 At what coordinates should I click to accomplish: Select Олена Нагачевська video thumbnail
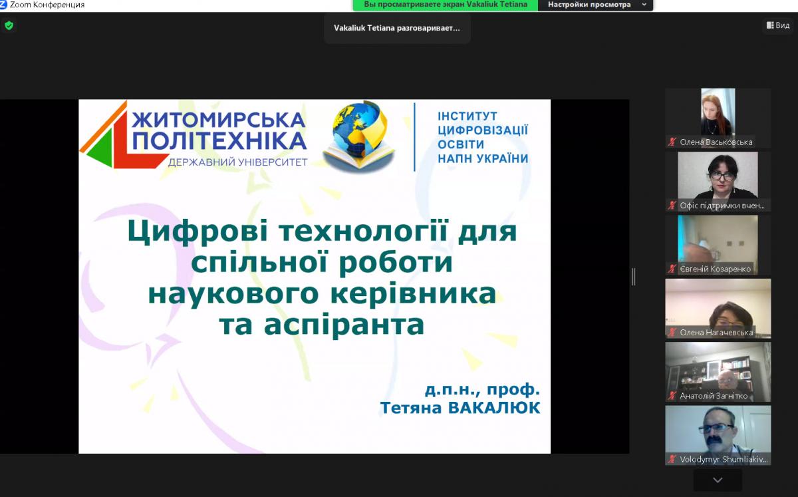tap(718, 309)
